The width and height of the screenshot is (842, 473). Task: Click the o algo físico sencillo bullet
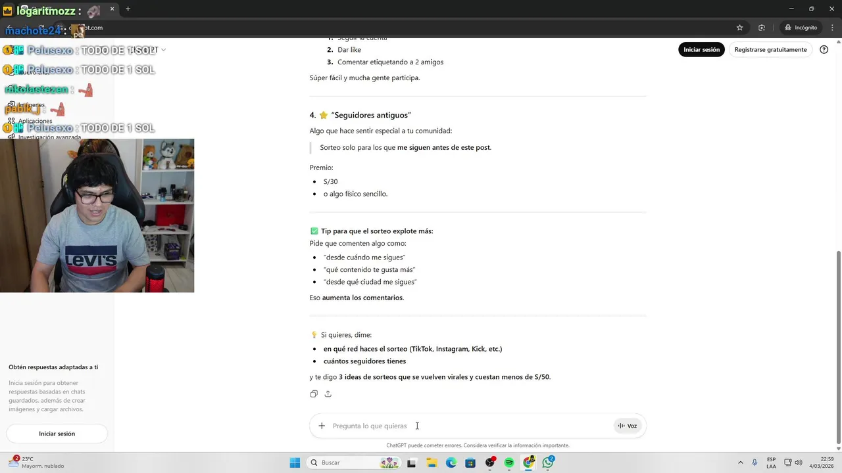click(x=355, y=194)
